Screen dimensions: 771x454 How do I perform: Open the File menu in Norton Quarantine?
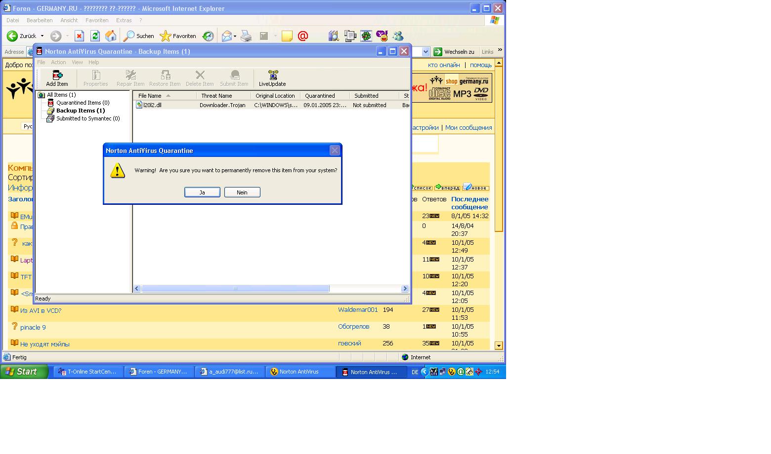pos(41,62)
